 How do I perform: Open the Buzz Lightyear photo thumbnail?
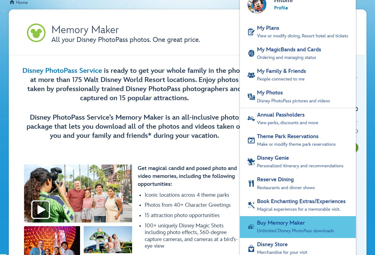108,240
